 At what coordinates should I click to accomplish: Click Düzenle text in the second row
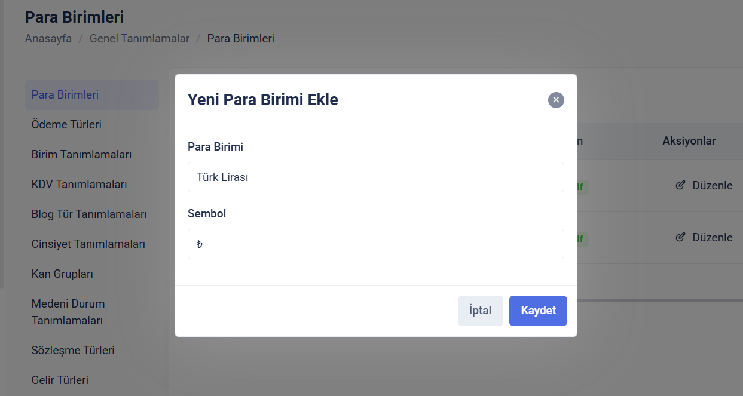tap(712, 237)
